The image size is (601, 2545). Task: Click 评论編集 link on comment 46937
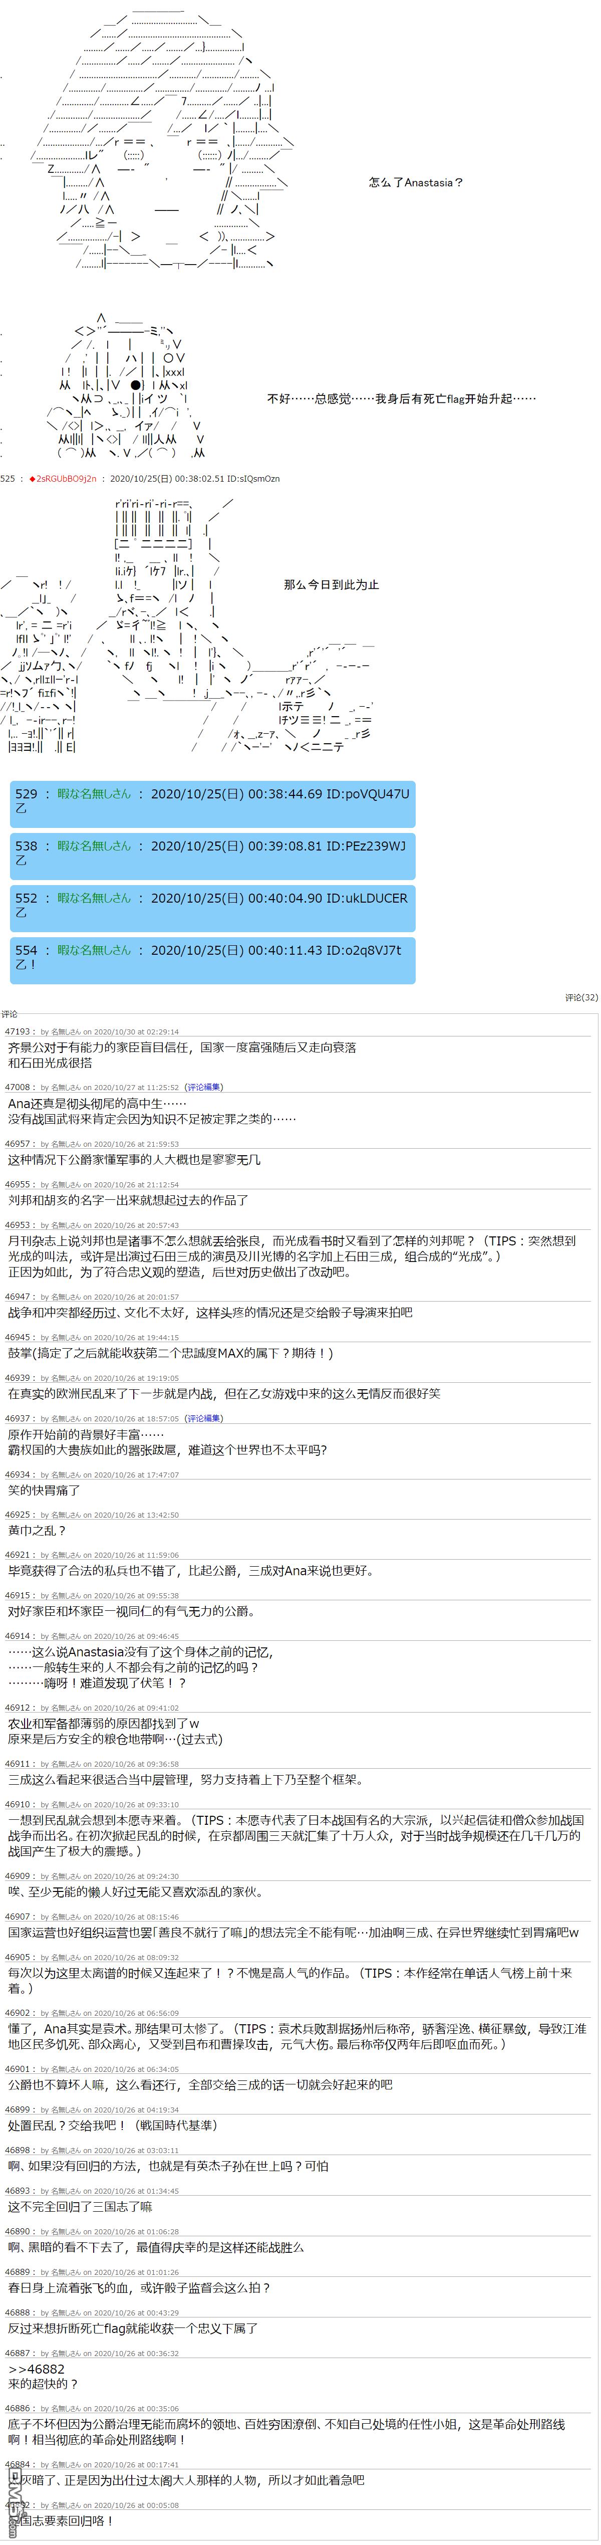click(204, 1418)
